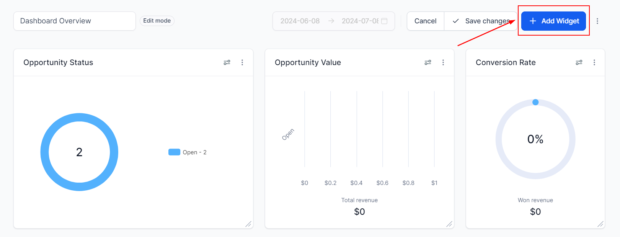This screenshot has height=237, width=620.
Task: Save changes to the dashboard
Action: click(481, 21)
